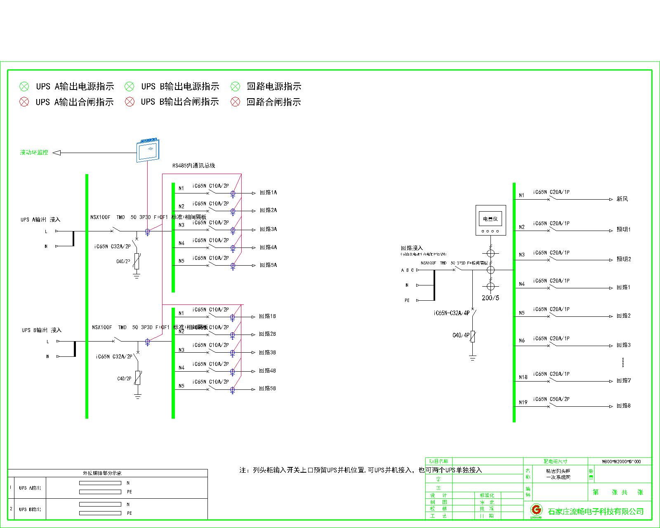Click the RS485内通讯总线 label
Viewport: 660px width, 528px height.
(193, 165)
